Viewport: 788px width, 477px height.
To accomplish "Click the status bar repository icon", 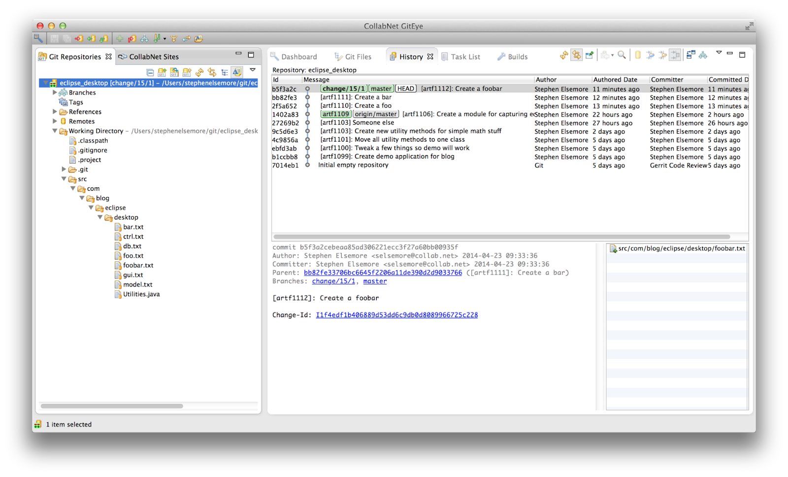I will click(38, 424).
